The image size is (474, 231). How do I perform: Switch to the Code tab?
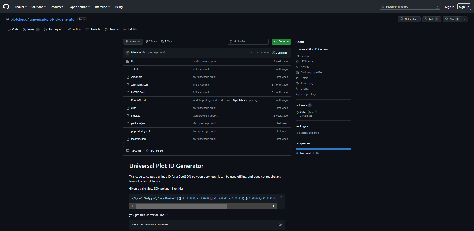pos(13,29)
